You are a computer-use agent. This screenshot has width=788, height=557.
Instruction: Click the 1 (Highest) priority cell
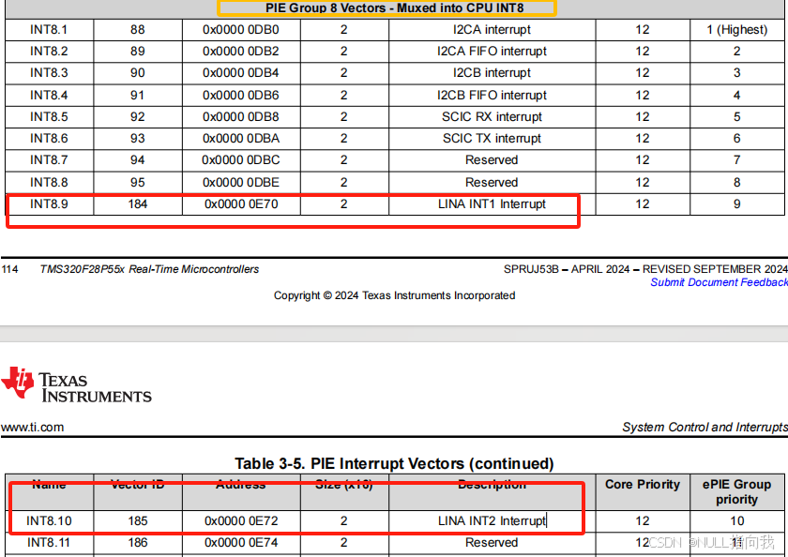736,30
